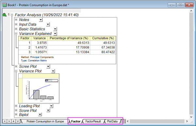
Task: Go to previous sheet tab with left arrow
Action: (x=5, y=121)
